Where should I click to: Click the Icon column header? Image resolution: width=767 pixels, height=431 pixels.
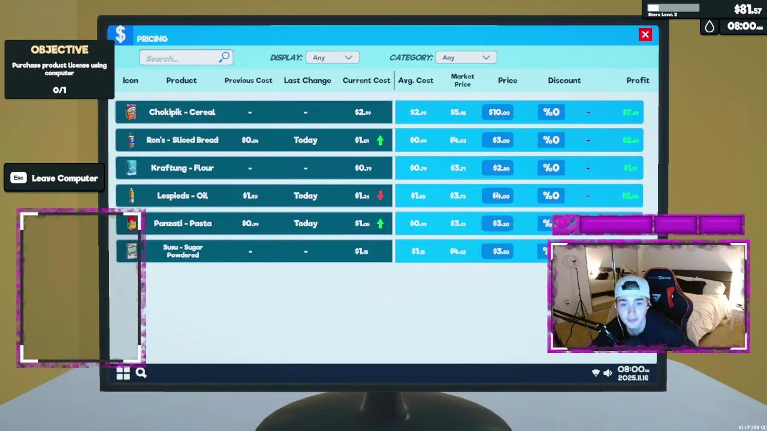tap(130, 80)
